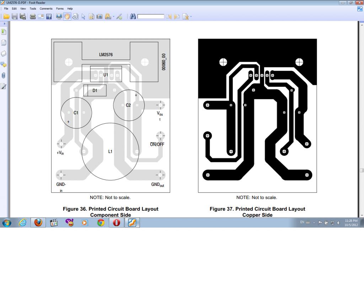This screenshot has width=364, height=284.
Task: Click the RMS protection lock icon
Action: click(108, 16)
